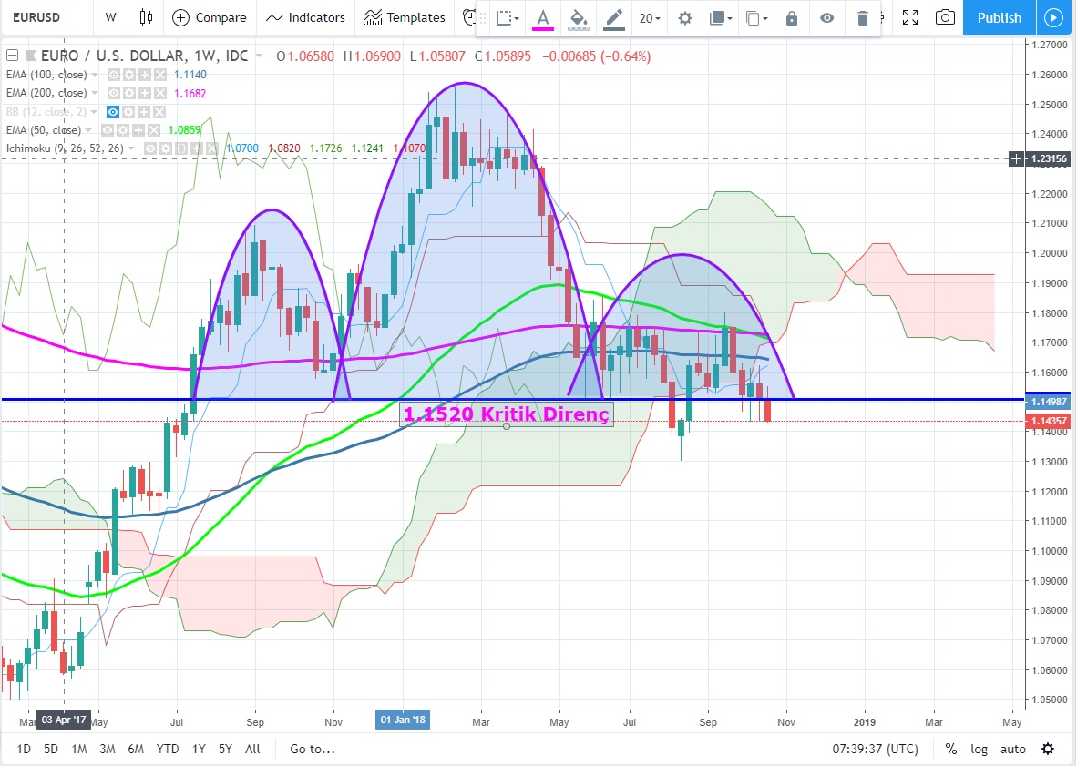Enter fullscreen mode
The width and height of the screenshot is (1077, 766).
click(909, 17)
